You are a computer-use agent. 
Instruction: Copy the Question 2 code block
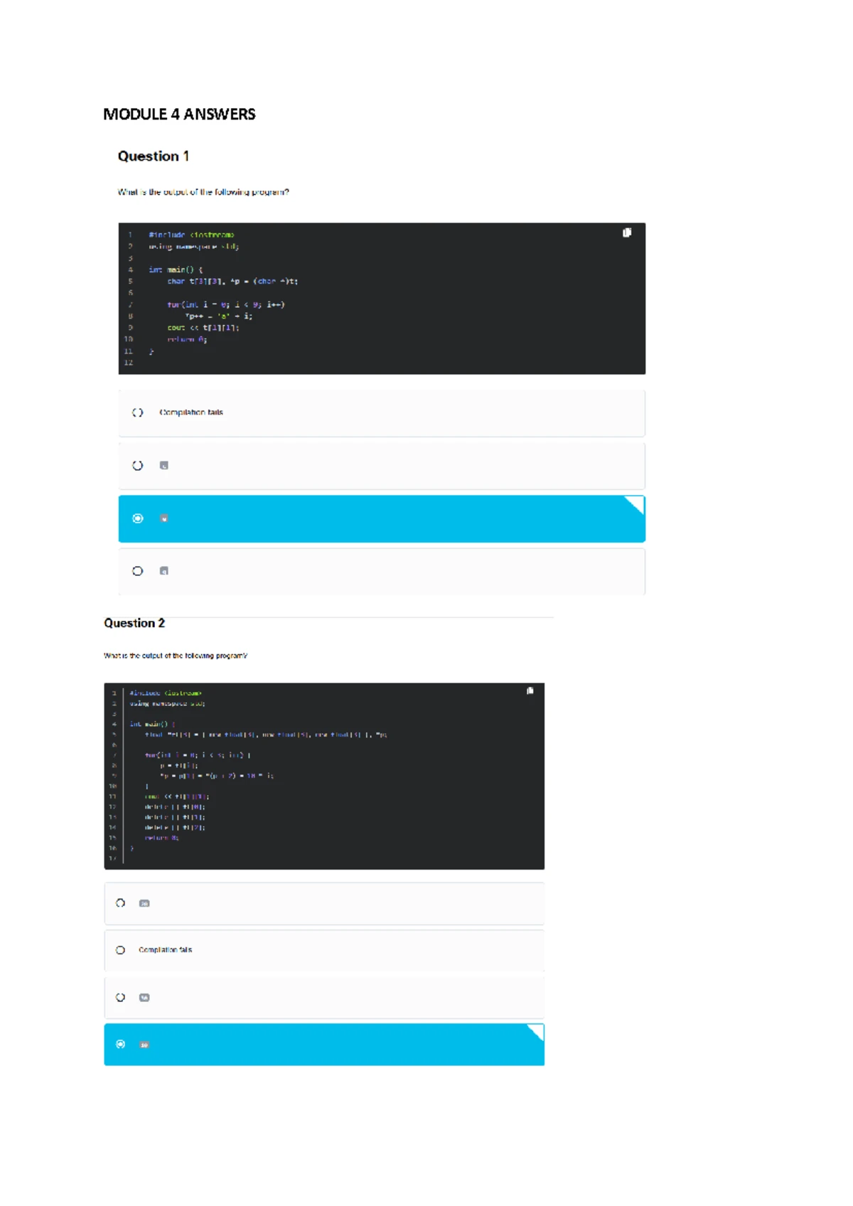(x=530, y=690)
